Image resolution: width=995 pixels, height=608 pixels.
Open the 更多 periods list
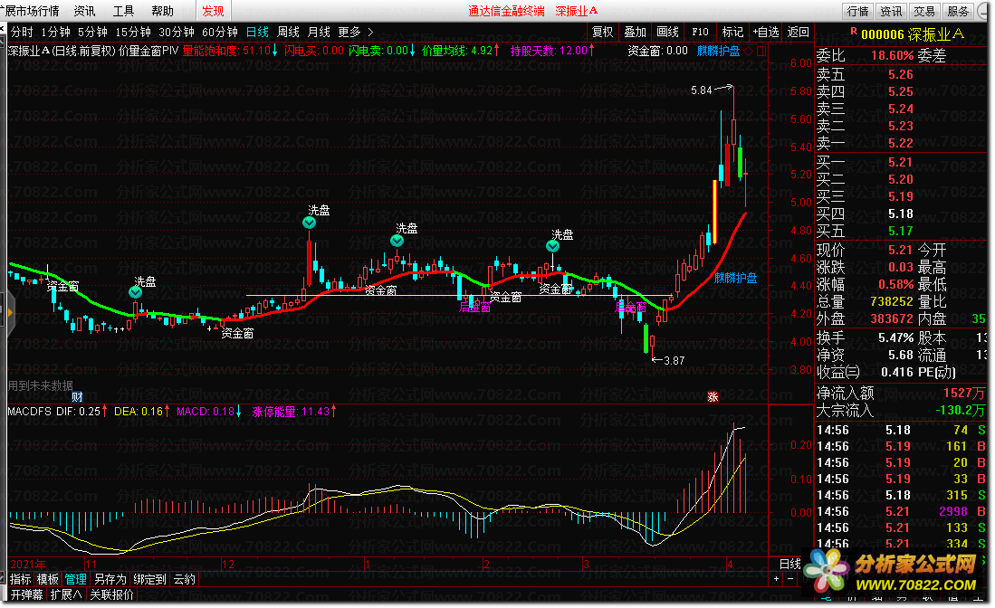pos(349,32)
